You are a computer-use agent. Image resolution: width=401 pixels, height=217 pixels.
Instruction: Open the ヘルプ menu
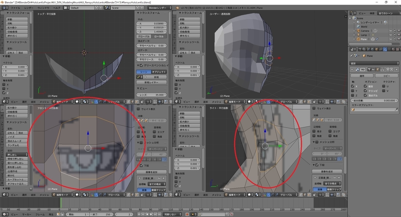[56, 8]
